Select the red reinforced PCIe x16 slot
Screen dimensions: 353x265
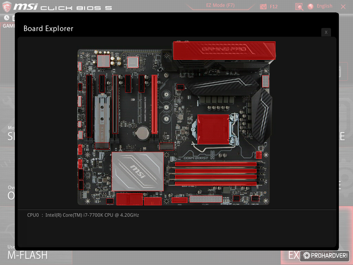[154, 105]
